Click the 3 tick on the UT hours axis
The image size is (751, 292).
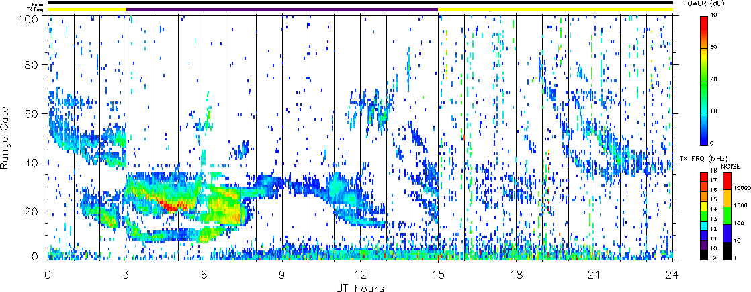click(x=126, y=275)
